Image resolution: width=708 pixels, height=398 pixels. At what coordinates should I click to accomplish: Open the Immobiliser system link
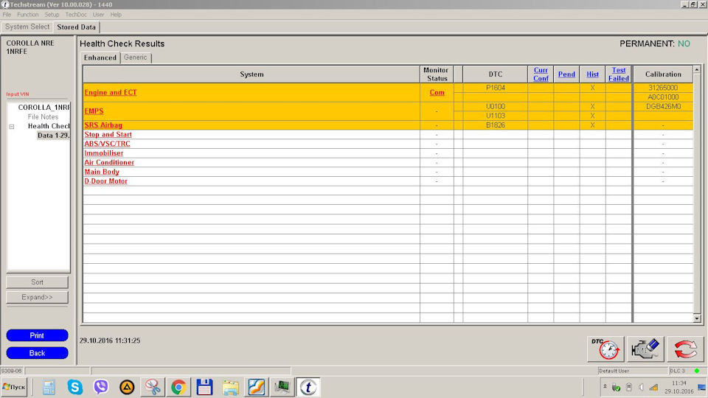click(103, 153)
